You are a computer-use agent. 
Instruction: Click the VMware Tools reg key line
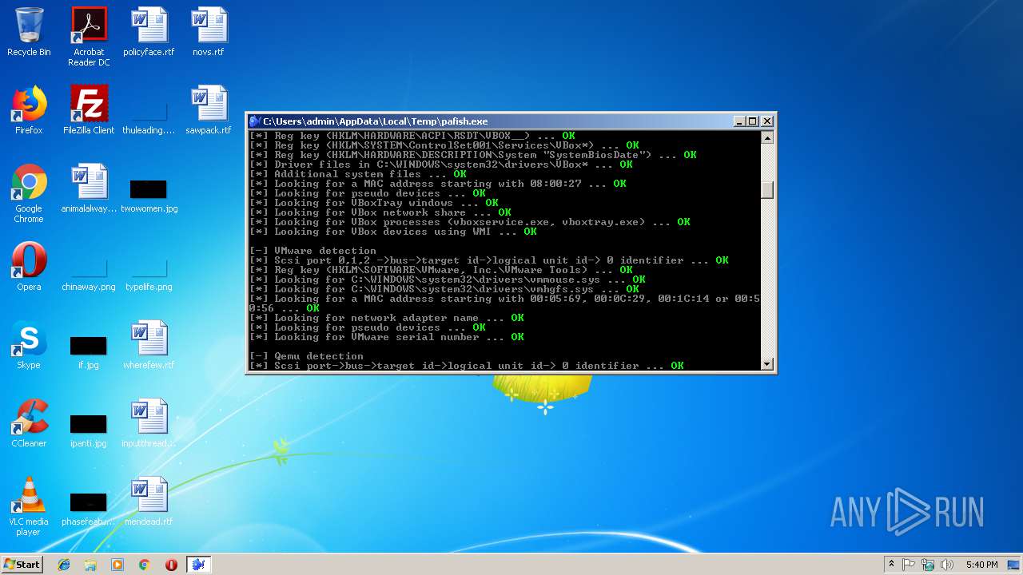[x=440, y=270]
